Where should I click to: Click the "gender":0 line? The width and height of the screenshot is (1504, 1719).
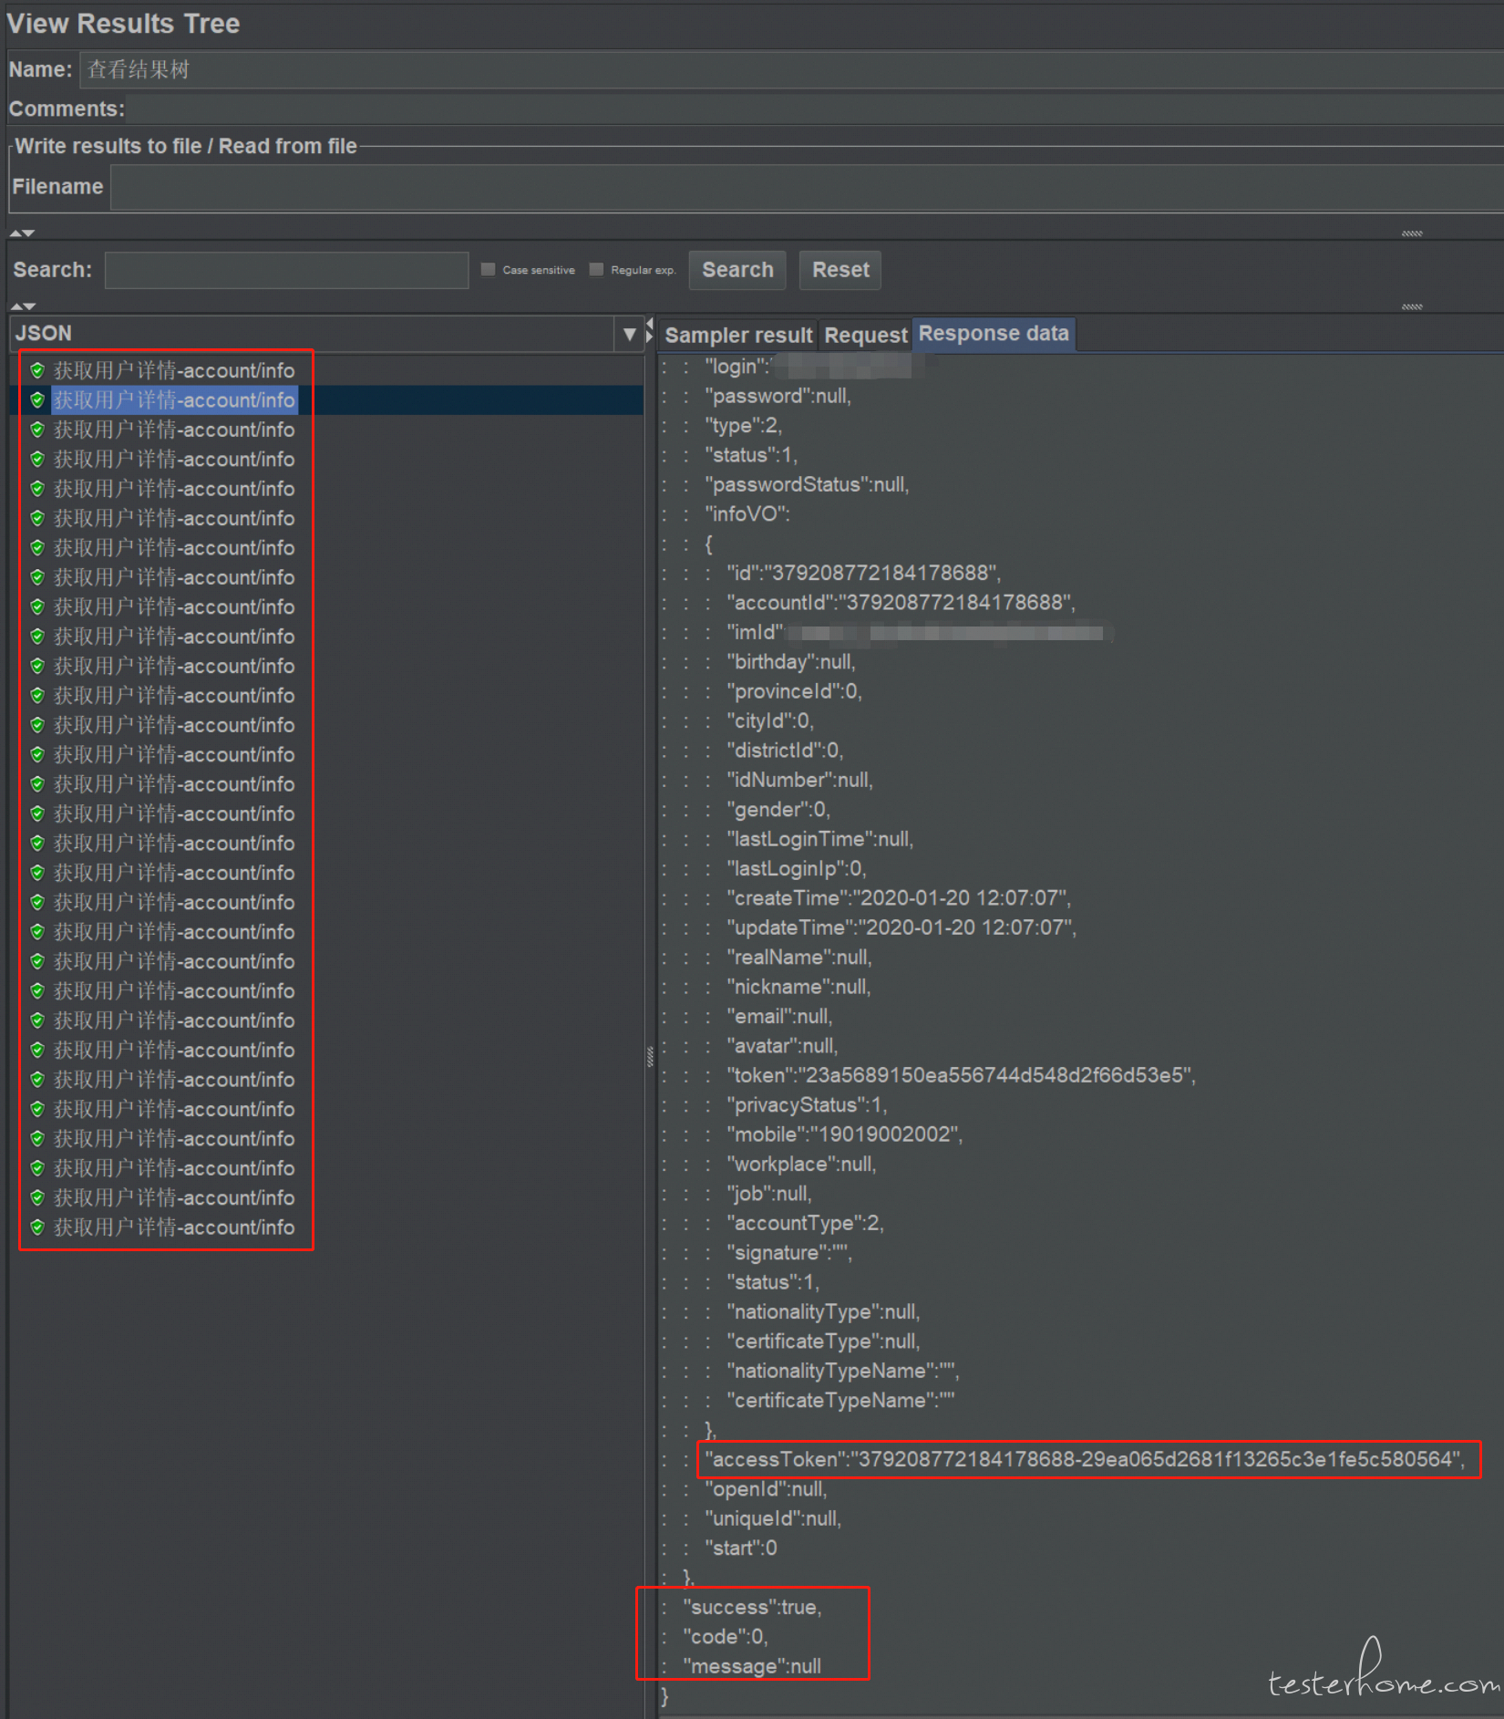click(778, 810)
